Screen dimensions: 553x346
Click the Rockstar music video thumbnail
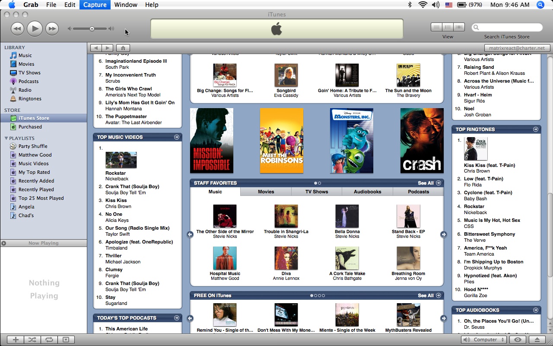click(121, 160)
